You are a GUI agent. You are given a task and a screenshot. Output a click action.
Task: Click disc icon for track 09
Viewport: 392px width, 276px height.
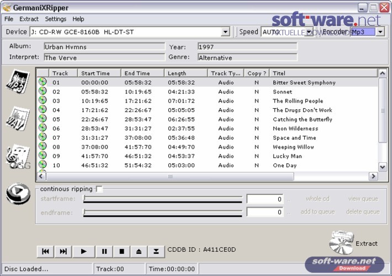pos(43,156)
